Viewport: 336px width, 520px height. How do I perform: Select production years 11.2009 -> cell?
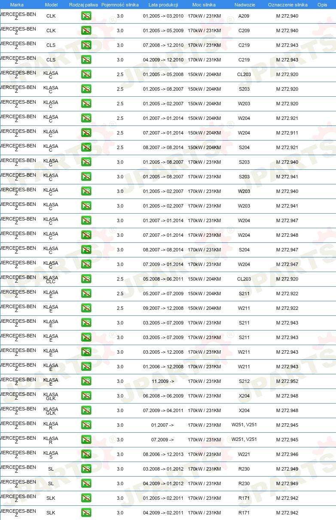(163, 382)
